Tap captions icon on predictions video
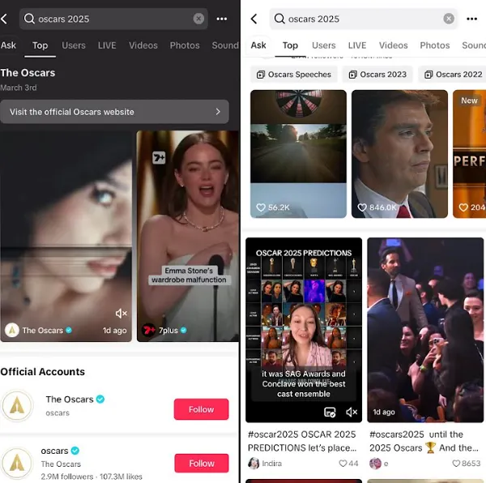The height and width of the screenshot is (483, 486). click(330, 412)
